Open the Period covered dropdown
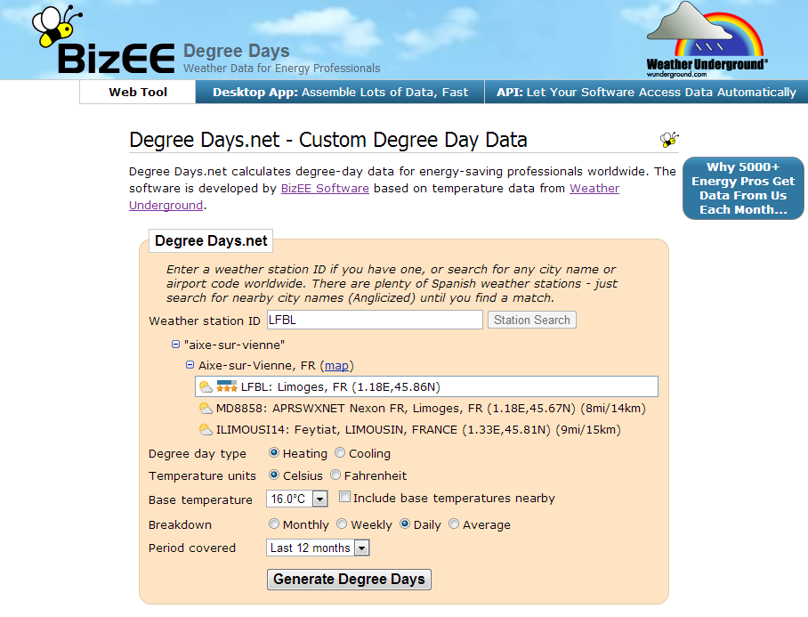Screen dimensions: 808x617 coord(318,548)
